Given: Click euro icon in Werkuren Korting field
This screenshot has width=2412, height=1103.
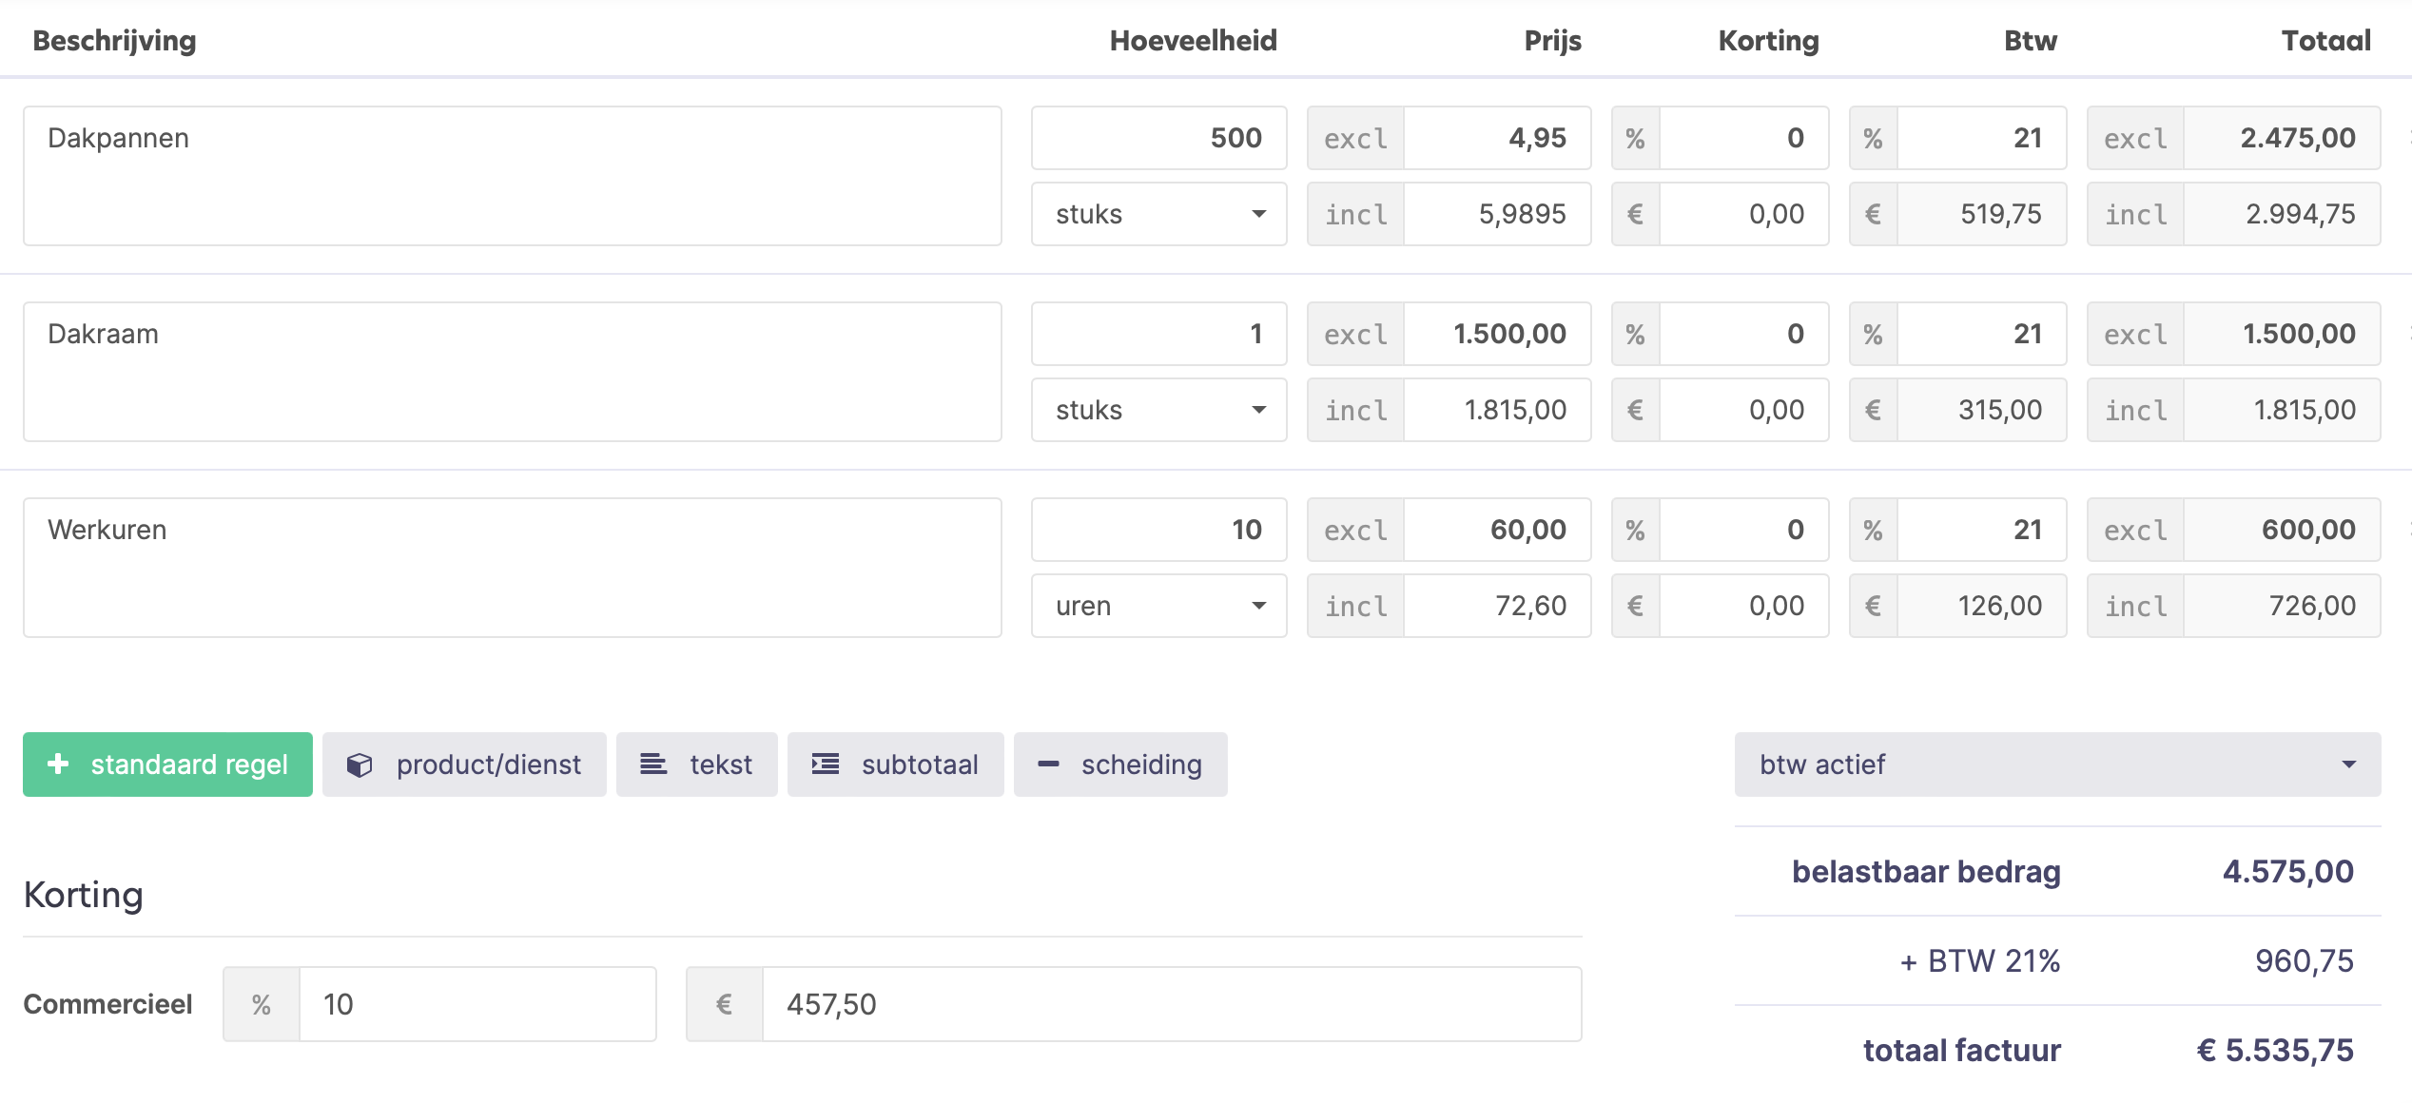Looking at the screenshot, I should (1636, 607).
